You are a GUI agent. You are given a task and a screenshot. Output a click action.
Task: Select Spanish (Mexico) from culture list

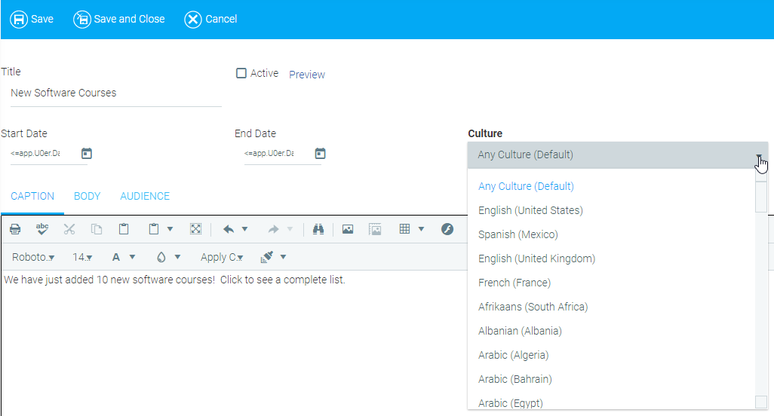pyautogui.click(x=518, y=234)
